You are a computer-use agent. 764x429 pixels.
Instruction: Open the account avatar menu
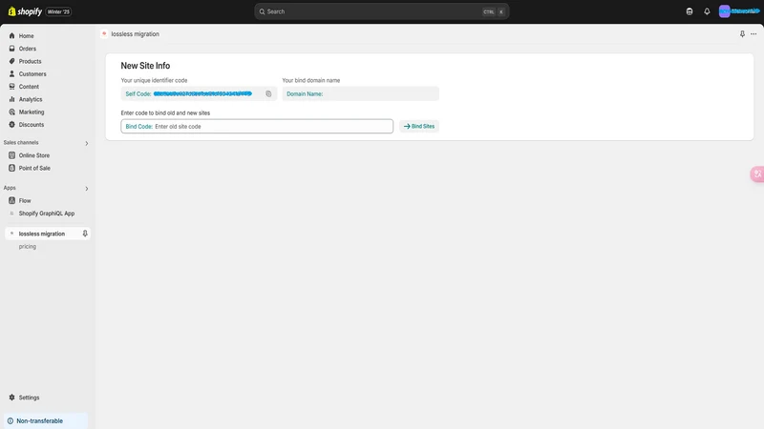[x=738, y=11]
